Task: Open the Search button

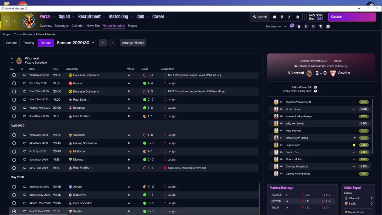Action: pos(260,17)
